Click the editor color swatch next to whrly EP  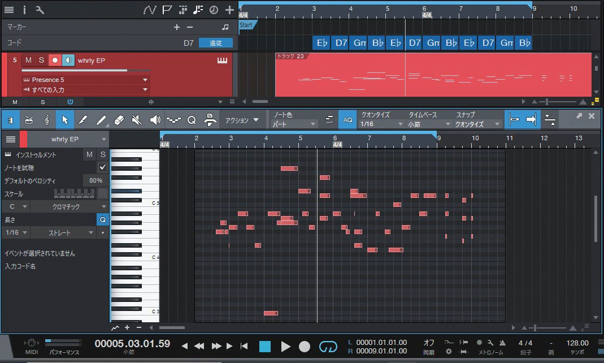(23, 139)
